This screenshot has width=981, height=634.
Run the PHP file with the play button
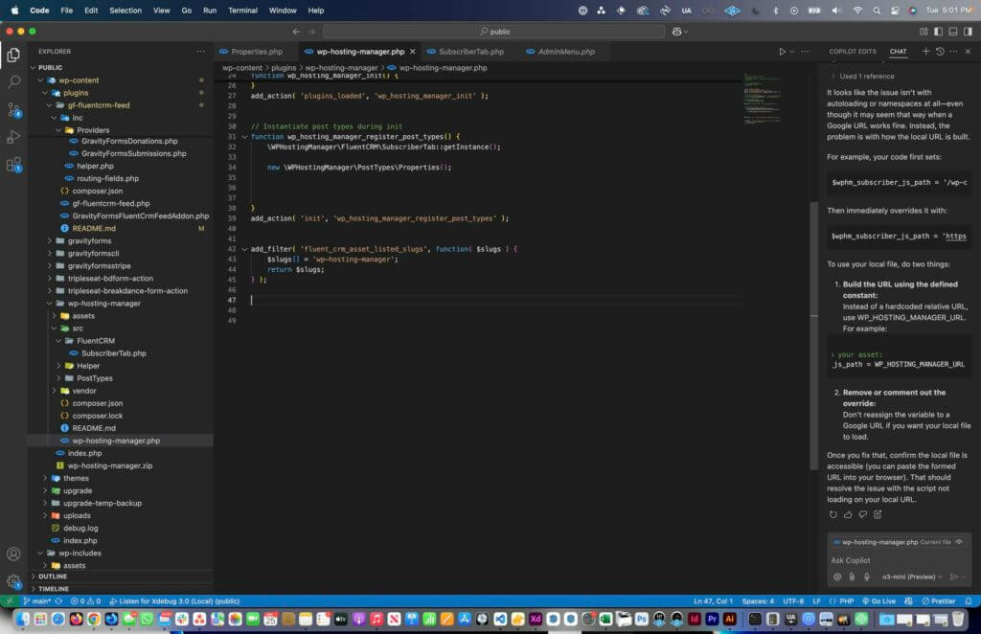coord(783,51)
